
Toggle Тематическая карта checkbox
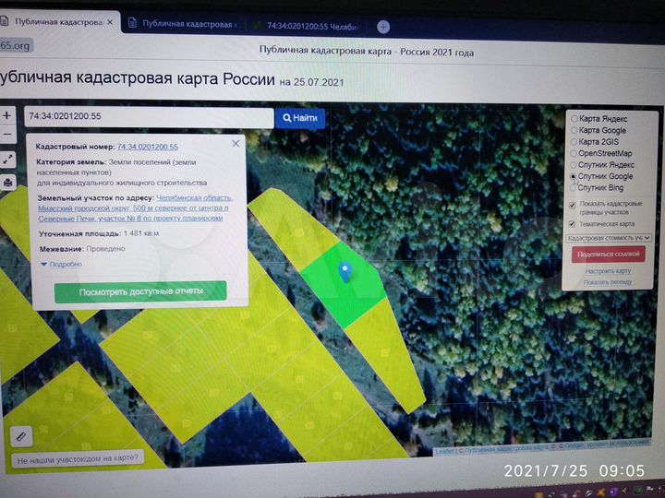click(x=572, y=223)
